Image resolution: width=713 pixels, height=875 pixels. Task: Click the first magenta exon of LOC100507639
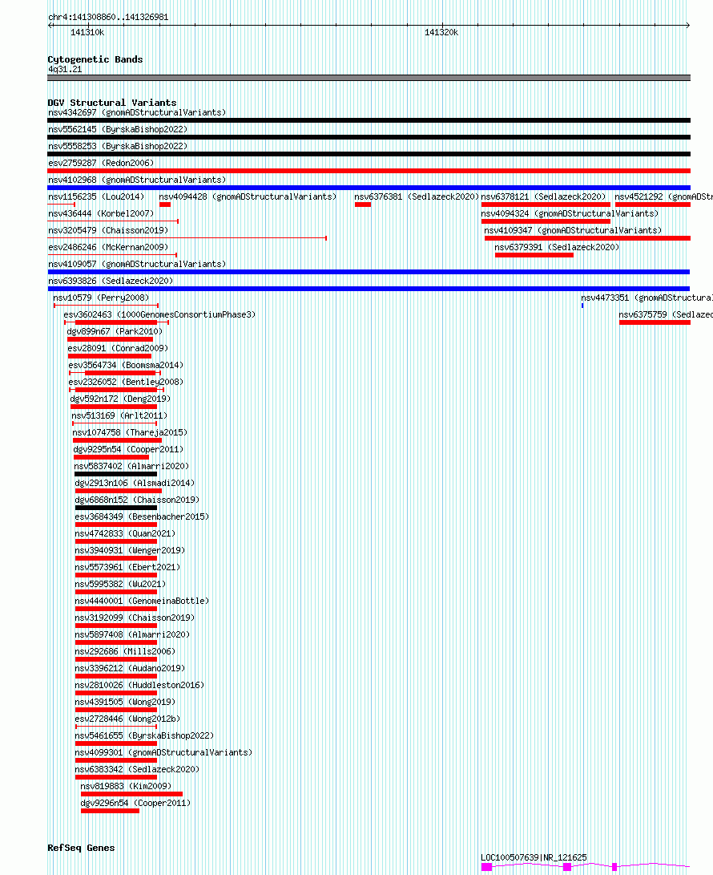(x=486, y=867)
